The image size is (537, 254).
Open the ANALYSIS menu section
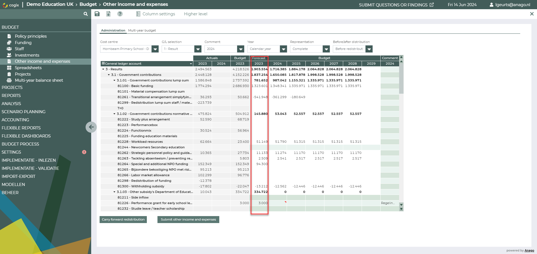tap(11, 104)
